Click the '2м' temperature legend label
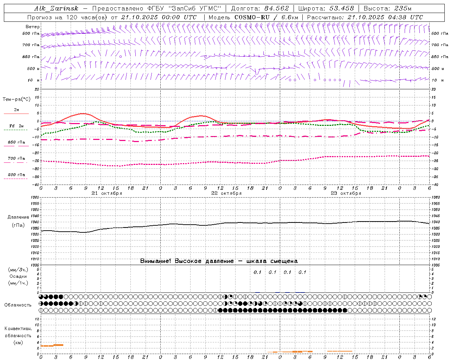 click(x=17, y=110)
